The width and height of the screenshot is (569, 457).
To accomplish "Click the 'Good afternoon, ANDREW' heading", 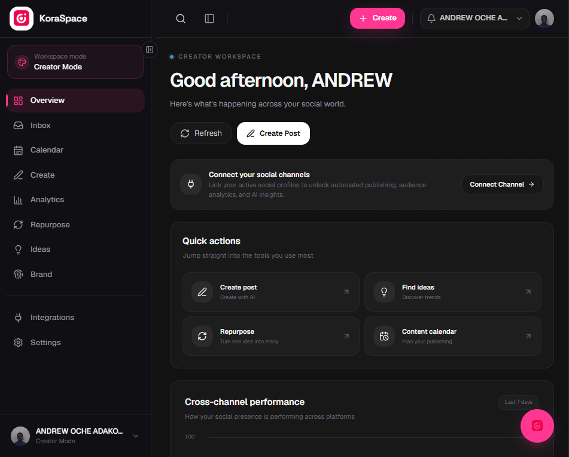I will tap(281, 81).
